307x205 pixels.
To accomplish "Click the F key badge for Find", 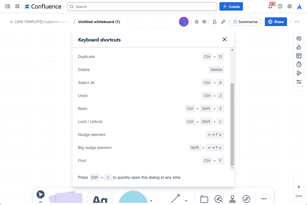I will [x=220, y=160].
